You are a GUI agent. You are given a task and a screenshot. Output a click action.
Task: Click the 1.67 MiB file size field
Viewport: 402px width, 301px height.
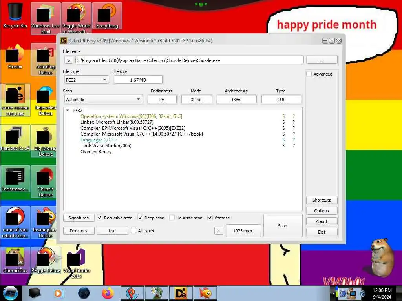(x=138, y=80)
